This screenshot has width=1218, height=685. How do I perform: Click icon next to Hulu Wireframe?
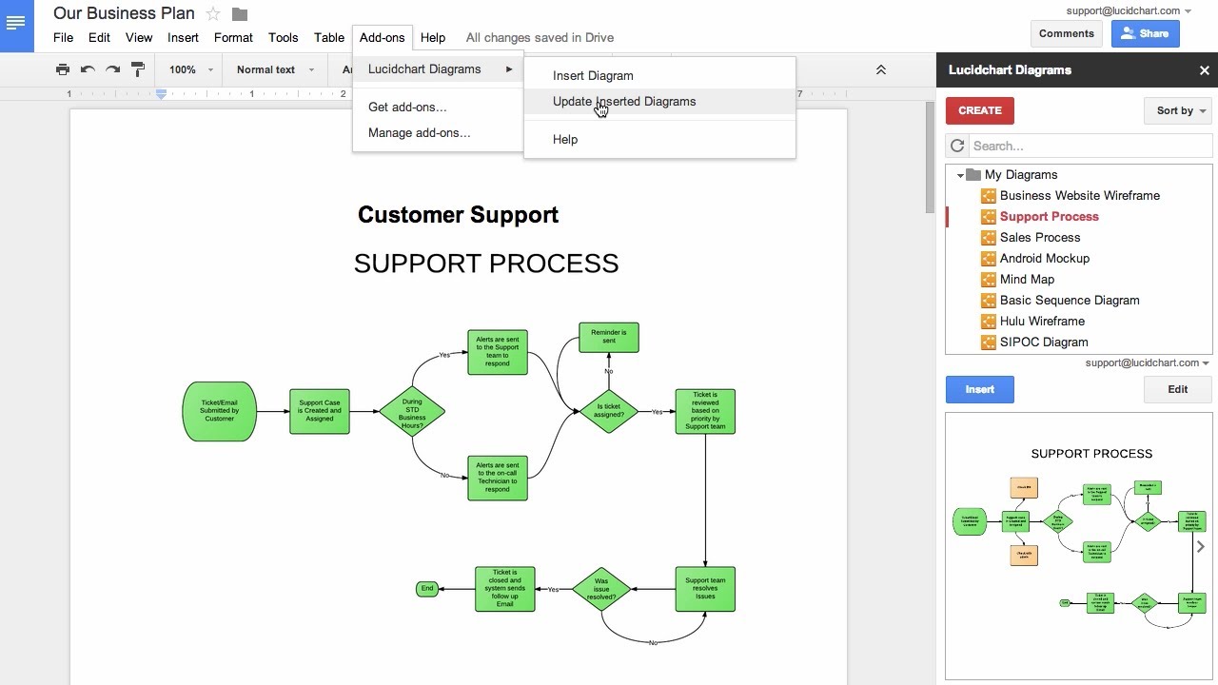coord(988,322)
